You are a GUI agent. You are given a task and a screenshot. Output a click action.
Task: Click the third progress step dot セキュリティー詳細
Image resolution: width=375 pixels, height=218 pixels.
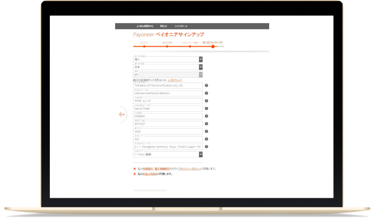tap(190, 47)
